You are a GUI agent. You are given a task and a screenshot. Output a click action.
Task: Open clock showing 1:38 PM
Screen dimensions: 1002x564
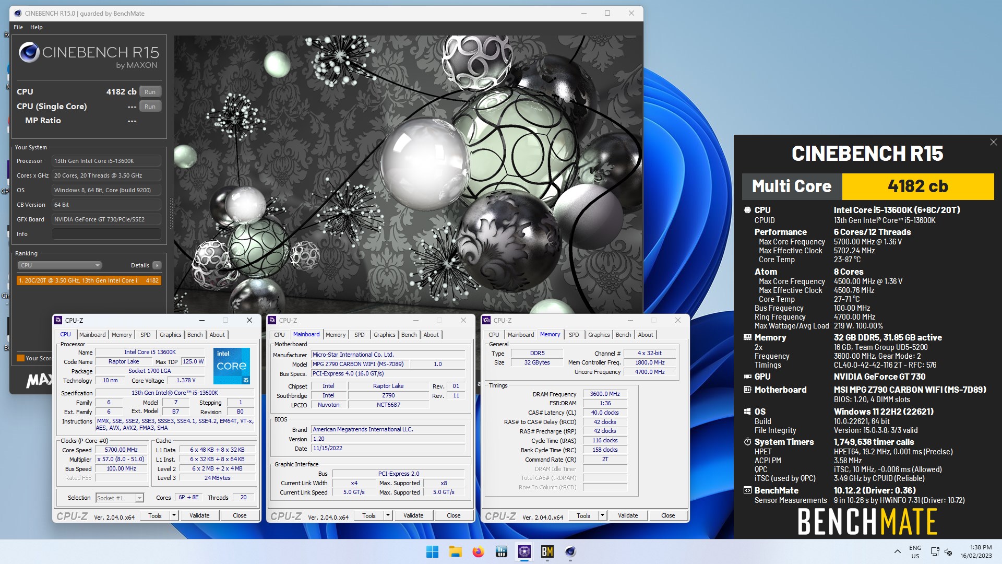[976, 551]
